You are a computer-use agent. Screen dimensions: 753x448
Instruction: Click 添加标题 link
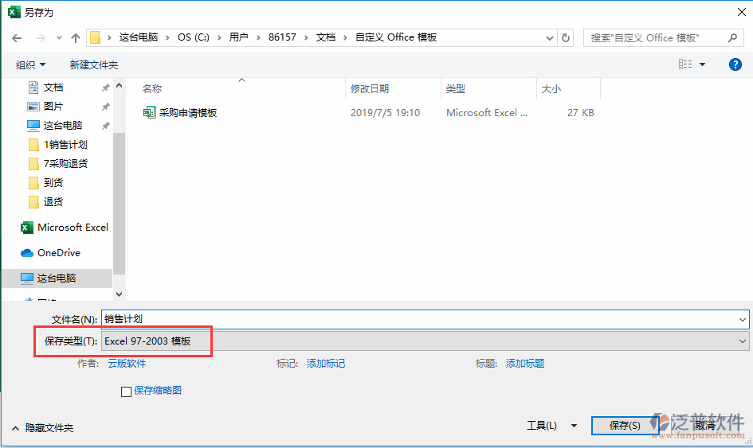525,364
